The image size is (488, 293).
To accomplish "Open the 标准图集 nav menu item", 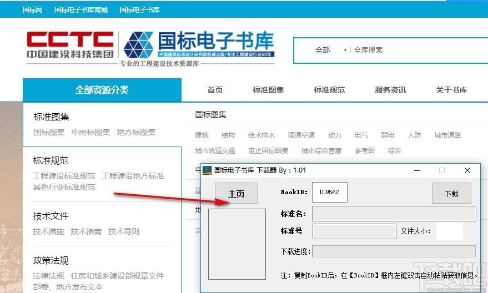I will point(268,90).
